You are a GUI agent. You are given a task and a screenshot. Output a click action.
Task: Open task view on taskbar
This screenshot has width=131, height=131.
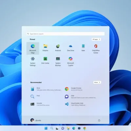pos(57,128)
